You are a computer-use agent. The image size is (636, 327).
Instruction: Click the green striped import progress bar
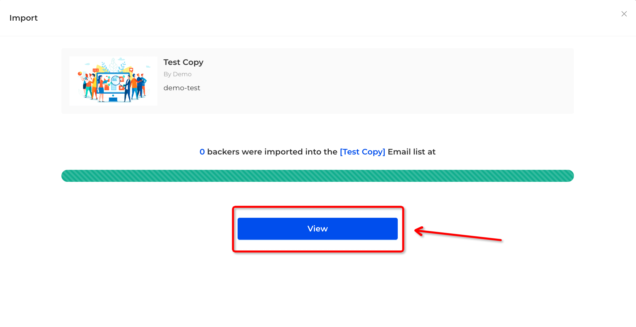318,176
